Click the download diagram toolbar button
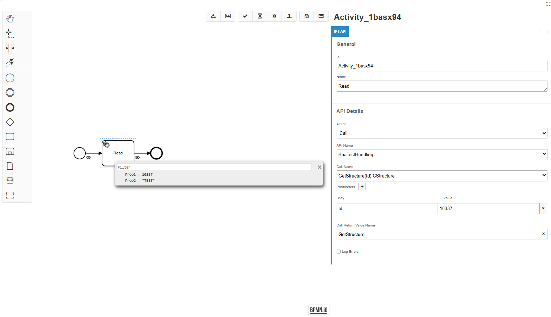Image resolution: width=551 pixels, height=317 pixels. [x=213, y=16]
